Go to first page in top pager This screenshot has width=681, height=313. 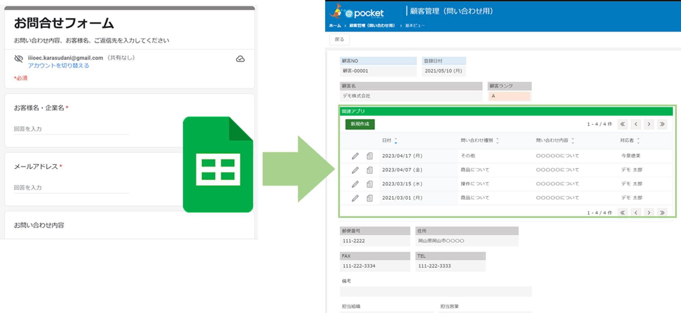pos(623,124)
